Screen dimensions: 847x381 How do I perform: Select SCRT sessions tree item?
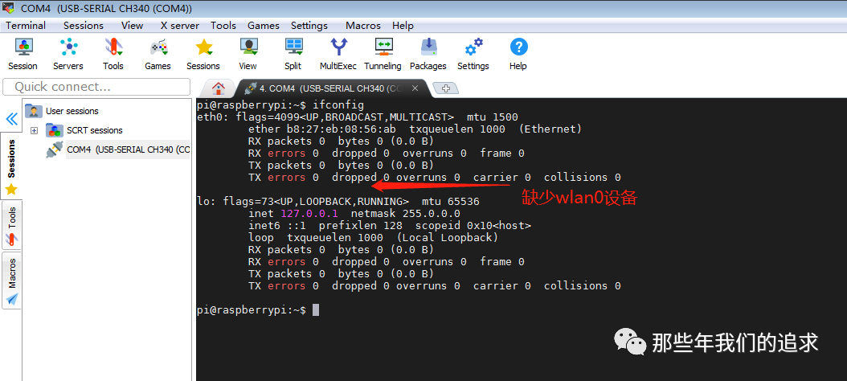coord(95,130)
